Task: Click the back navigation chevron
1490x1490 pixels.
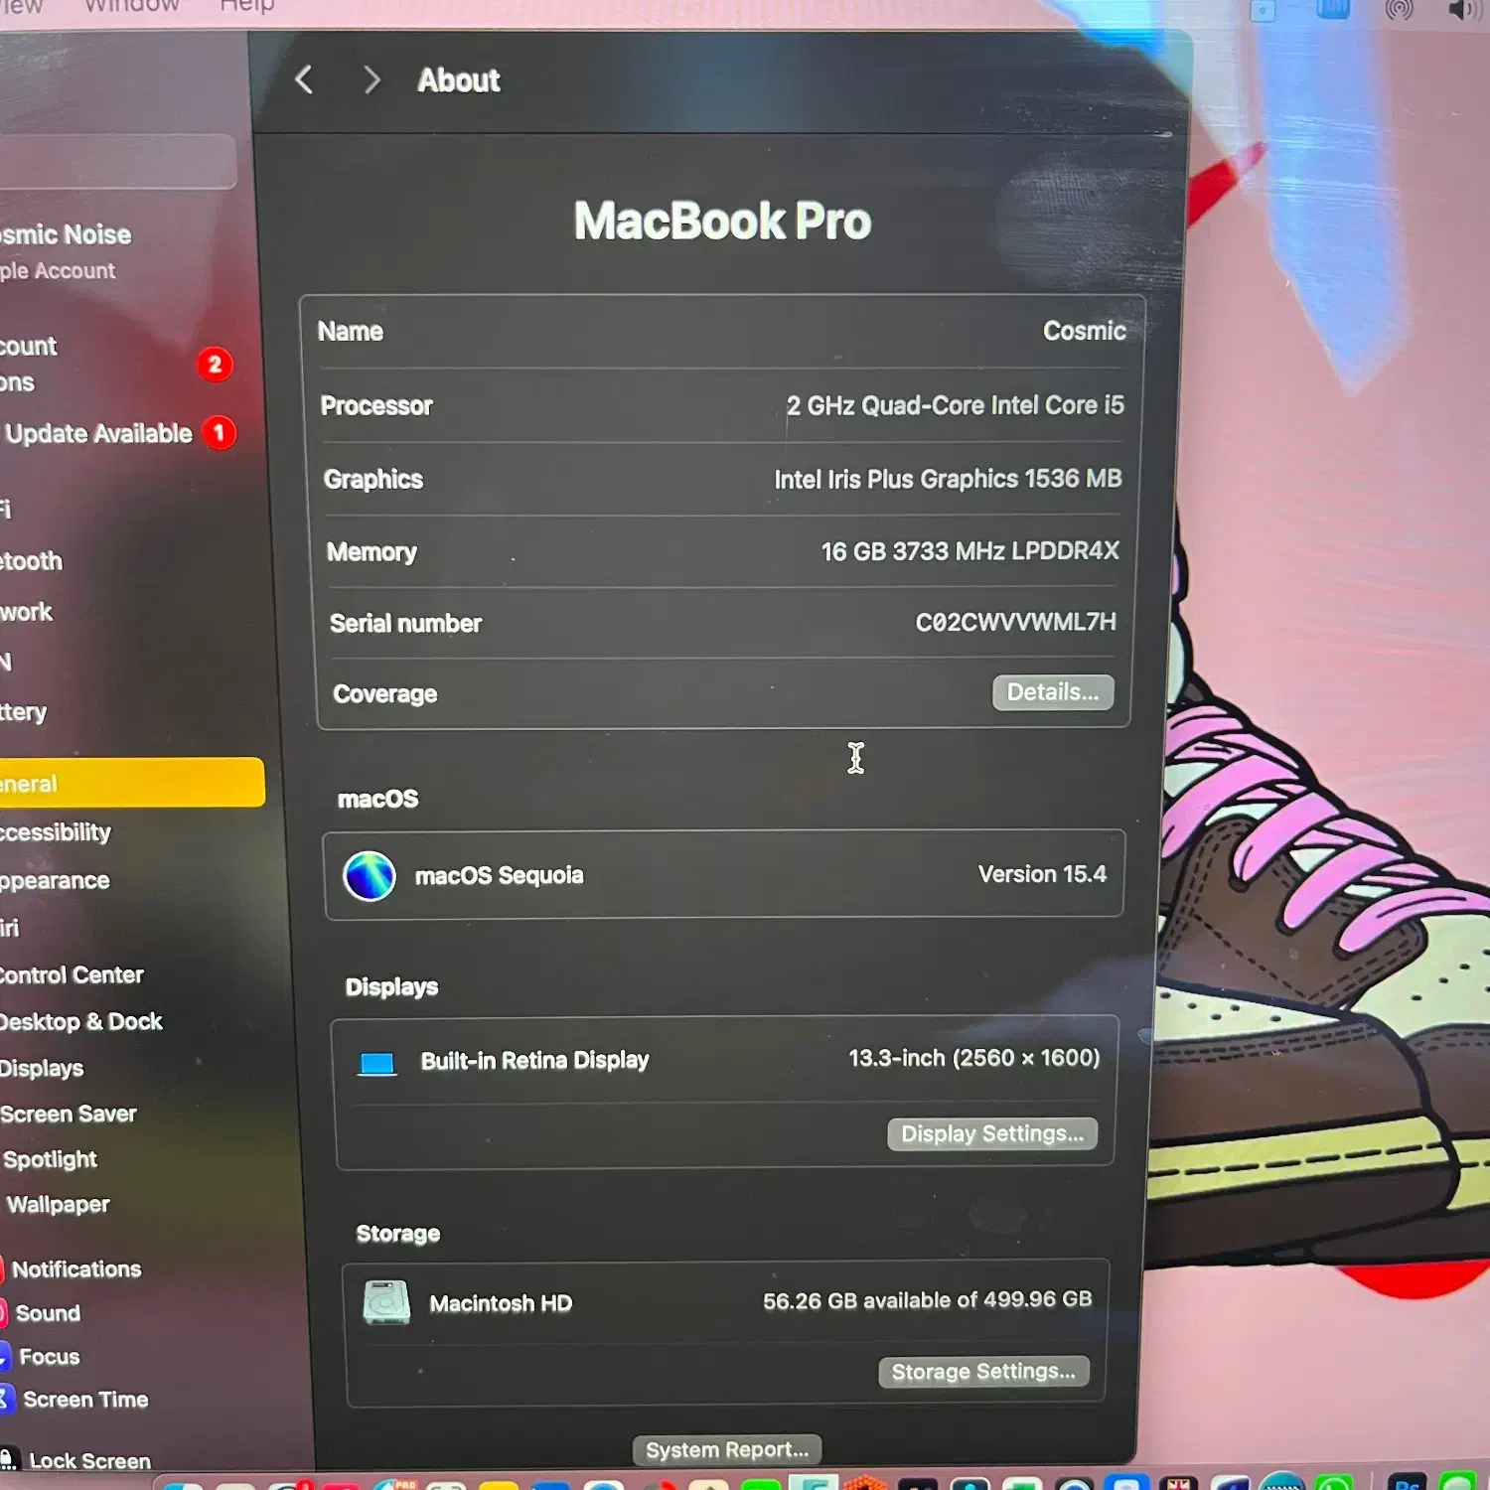Action: [304, 80]
